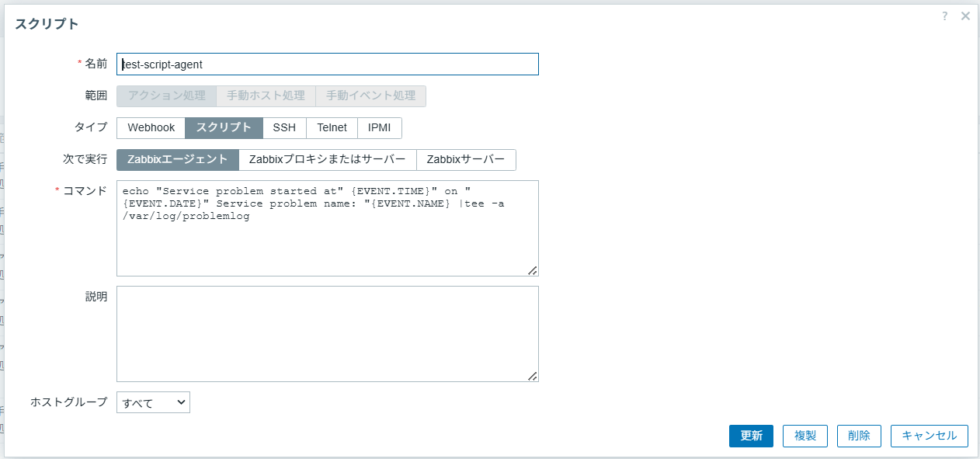Click inside the 説明 text area
Viewport: 980px width, 459px height.
point(328,334)
